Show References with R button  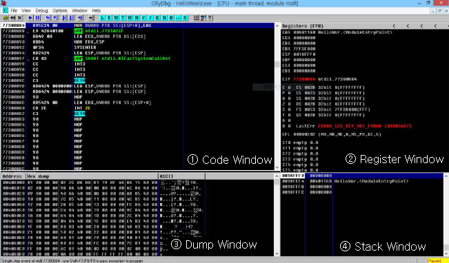tap(171, 18)
